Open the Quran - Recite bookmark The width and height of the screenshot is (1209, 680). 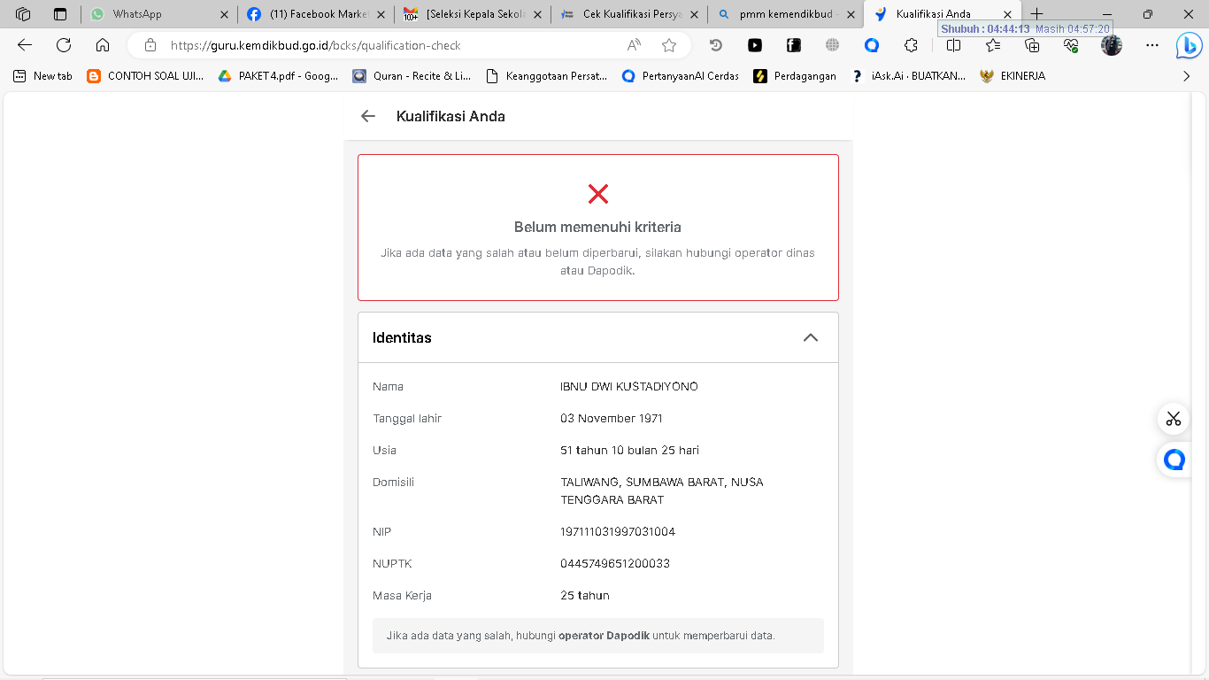pos(412,76)
